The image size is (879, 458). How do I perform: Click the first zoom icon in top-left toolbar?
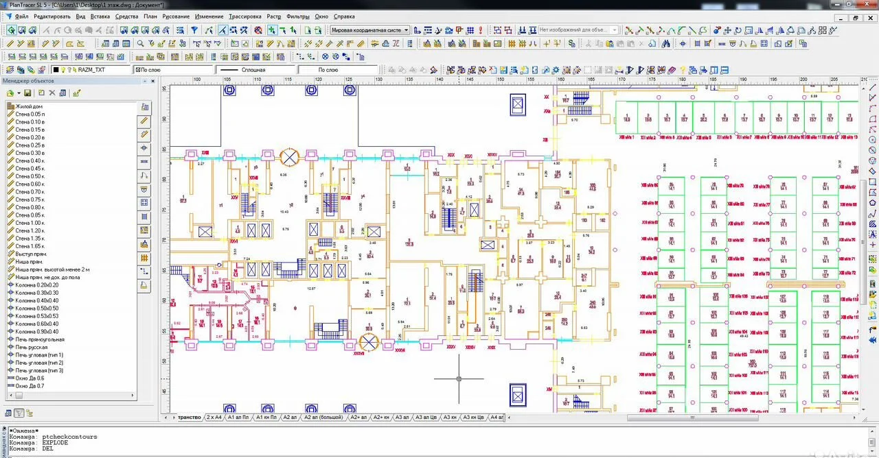click(x=12, y=30)
